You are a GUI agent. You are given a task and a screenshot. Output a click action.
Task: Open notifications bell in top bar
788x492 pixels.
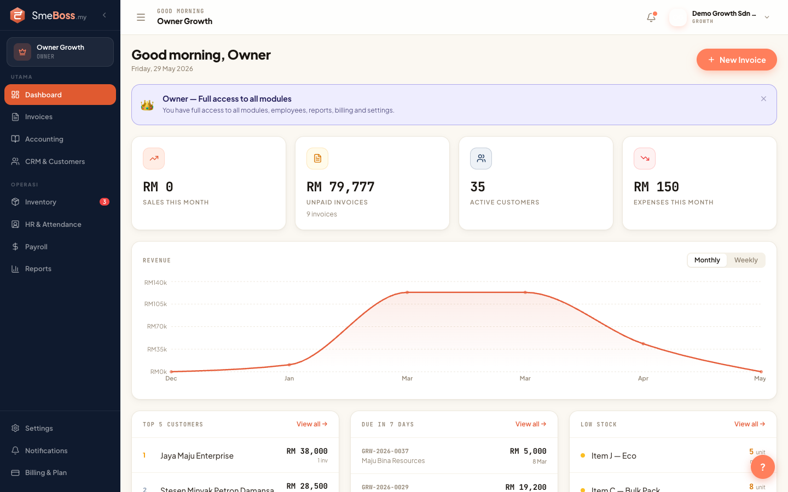click(x=651, y=17)
